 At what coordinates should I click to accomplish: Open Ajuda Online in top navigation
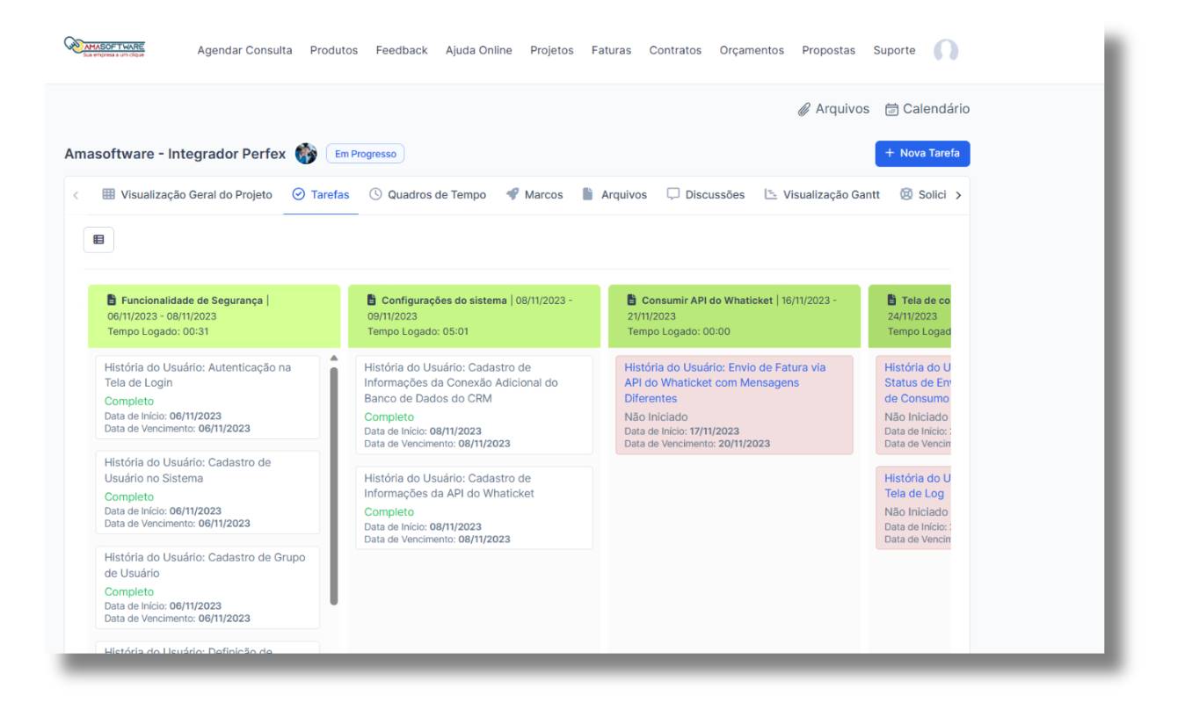pos(479,50)
